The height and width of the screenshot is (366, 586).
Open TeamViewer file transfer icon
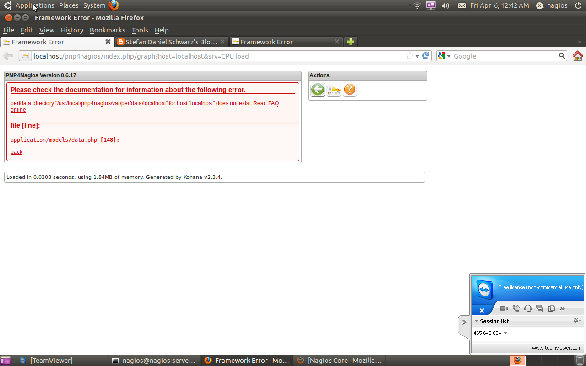point(551,308)
